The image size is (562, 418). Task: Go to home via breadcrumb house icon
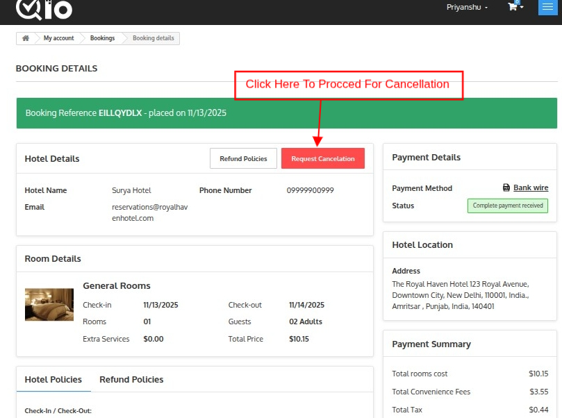pos(26,38)
